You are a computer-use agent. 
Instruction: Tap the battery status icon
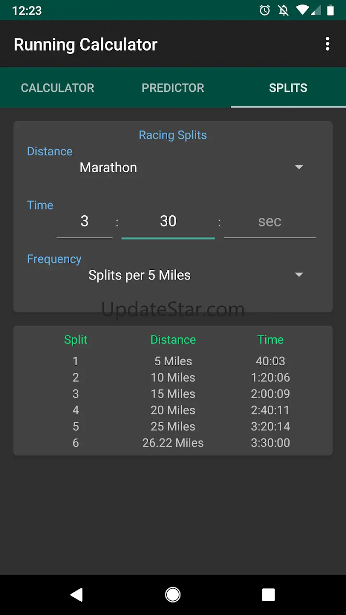pos(330,10)
